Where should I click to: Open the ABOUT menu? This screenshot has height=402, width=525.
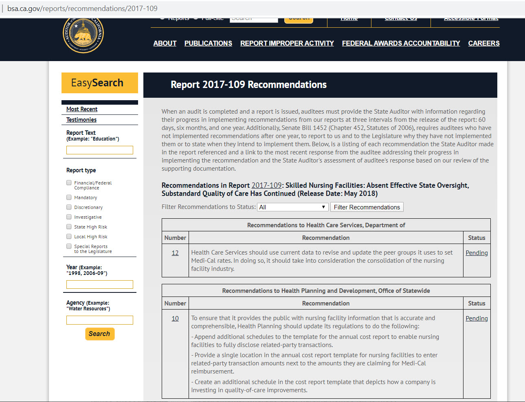(x=165, y=43)
